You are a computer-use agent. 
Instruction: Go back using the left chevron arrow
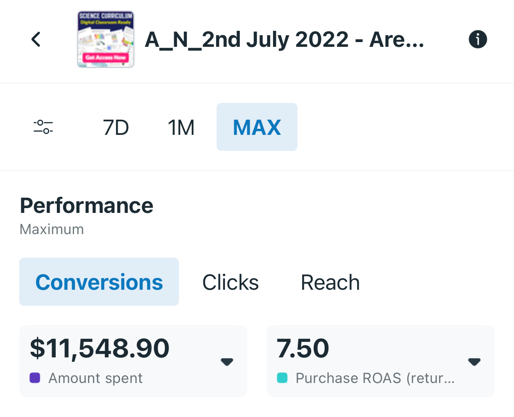[x=36, y=39]
